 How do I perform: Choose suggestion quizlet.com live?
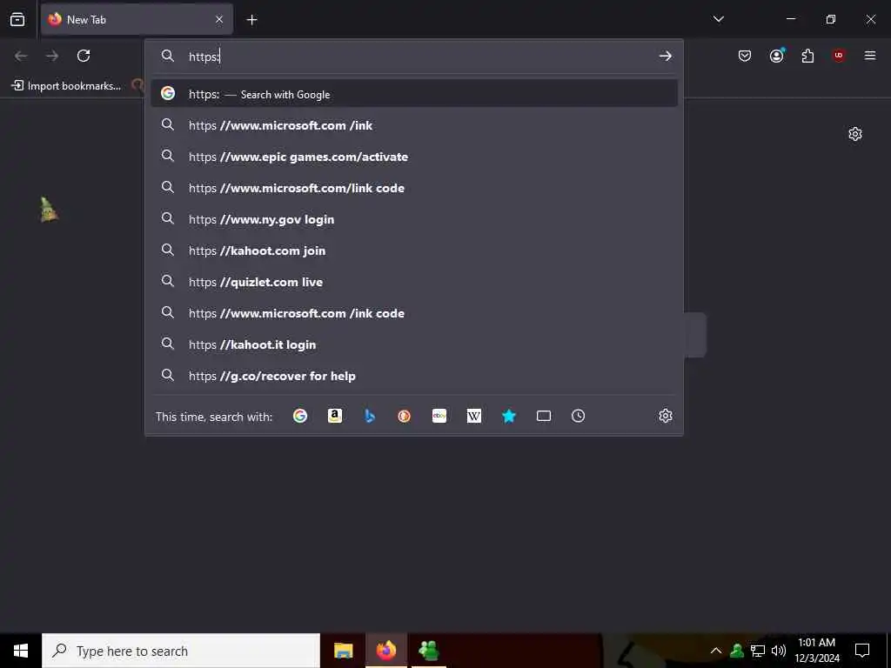414,281
